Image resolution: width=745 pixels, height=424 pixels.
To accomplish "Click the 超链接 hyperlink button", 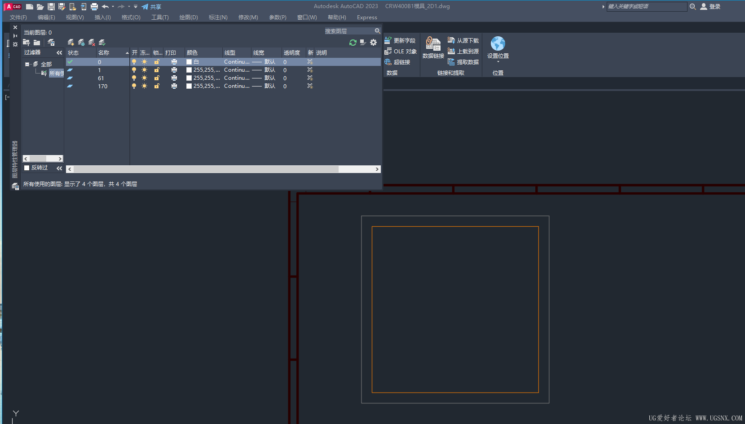I will click(397, 62).
